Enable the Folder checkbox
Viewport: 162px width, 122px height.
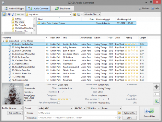(x=26, y=113)
